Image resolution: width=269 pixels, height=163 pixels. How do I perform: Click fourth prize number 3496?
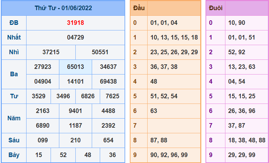point(63,96)
